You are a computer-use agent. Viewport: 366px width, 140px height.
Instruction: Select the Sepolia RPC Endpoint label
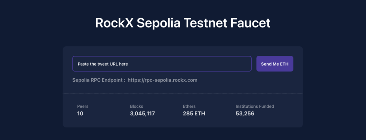tap(99, 80)
